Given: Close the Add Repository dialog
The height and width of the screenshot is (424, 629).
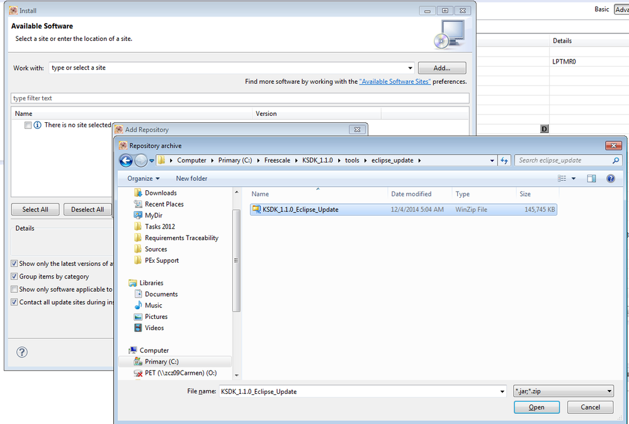Looking at the screenshot, I should [357, 129].
